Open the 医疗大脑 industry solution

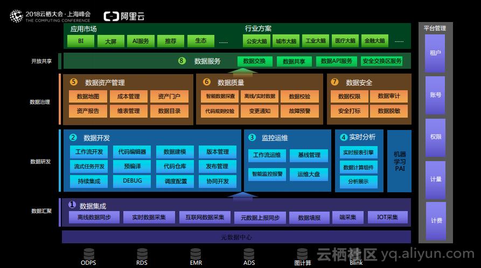[345, 41]
